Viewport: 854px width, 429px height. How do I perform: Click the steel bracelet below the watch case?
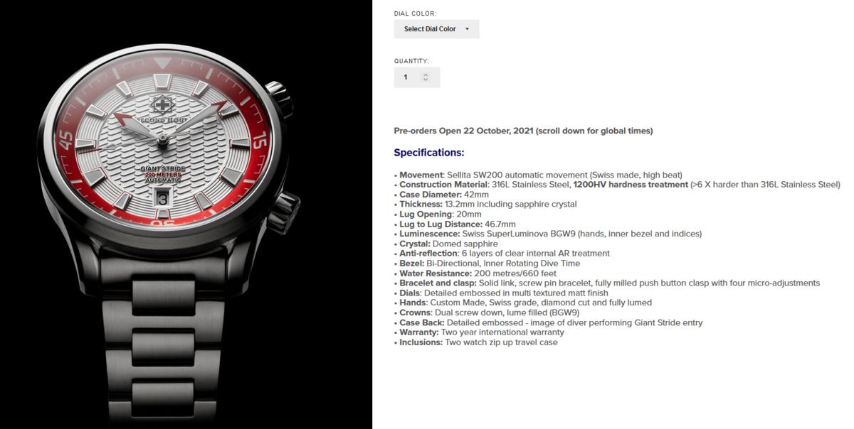(x=162, y=334)
